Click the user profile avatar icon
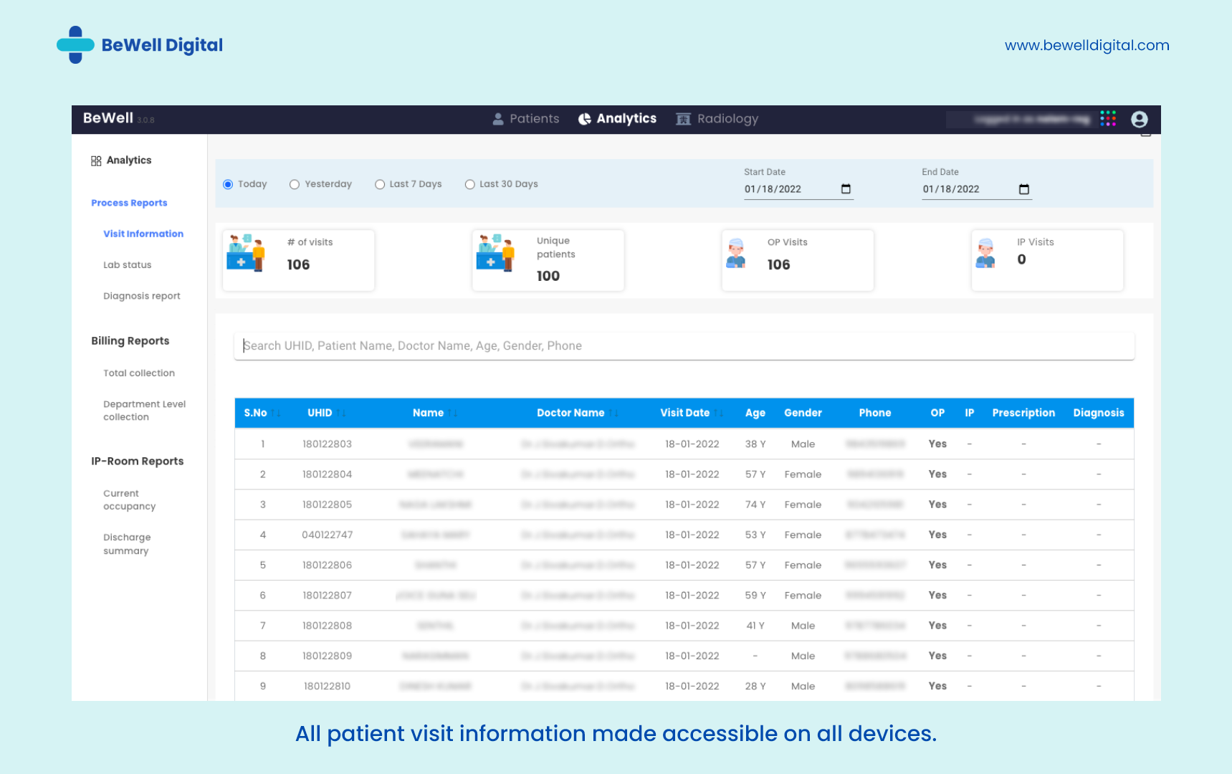The height and width of the screenshot is (774, 1232). [x=1138, y=119]
